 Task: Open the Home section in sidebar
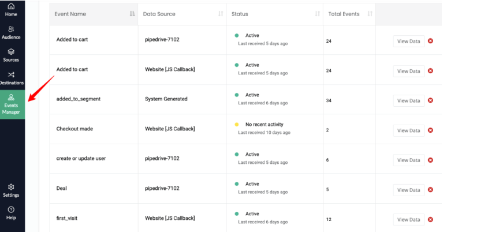(x=11, y=10)
